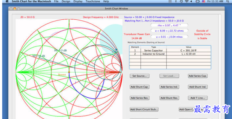
Task: Click the Value column header
Action: [x=189, y=47]
